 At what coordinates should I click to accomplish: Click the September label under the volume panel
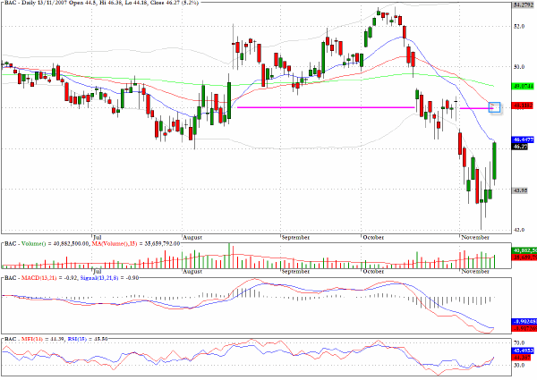tap(295, 271)
